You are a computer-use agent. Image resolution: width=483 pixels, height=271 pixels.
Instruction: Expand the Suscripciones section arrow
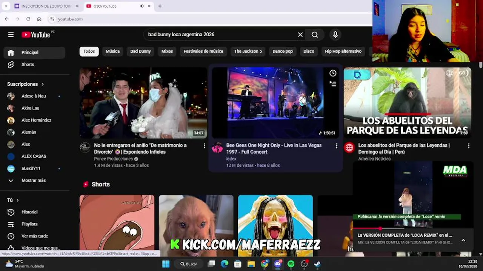pyautogui.click(x=43, y=84)
